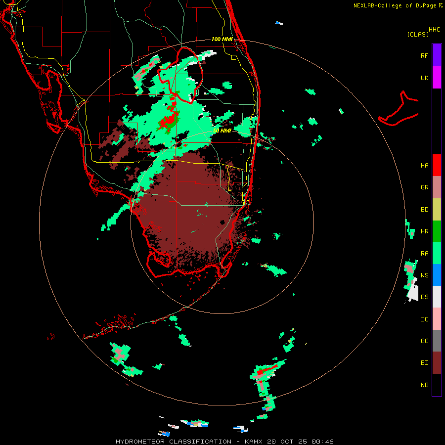Click the HR dark green legend swatch
The height and width of the screenshot is (445, 445).
click(437, 231)
